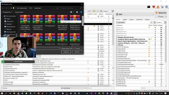The height and width of the screenshot is (95, 169).
Task: Click the red heart endorse icon
Action: (154, 7)
